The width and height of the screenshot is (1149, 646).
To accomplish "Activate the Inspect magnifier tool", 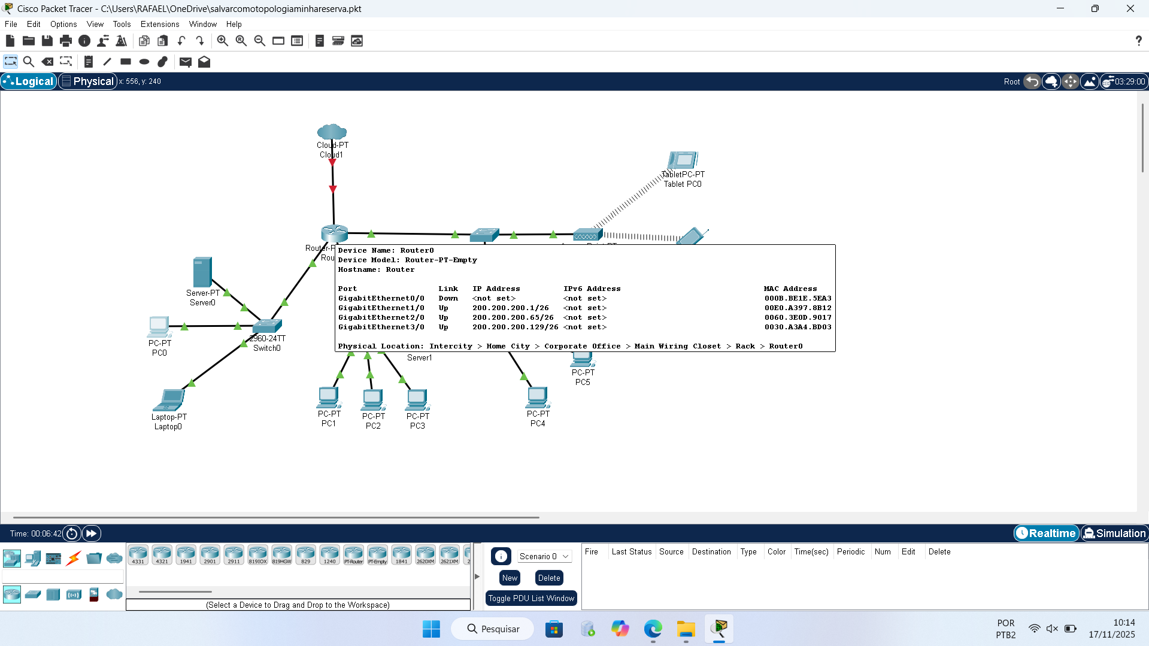I will (x=28, y=62).
